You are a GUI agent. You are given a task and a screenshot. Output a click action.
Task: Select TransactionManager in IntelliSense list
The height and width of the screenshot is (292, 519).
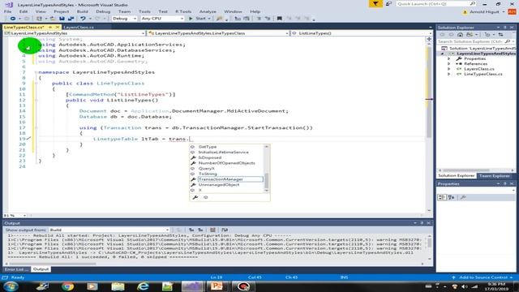point(230,179)
